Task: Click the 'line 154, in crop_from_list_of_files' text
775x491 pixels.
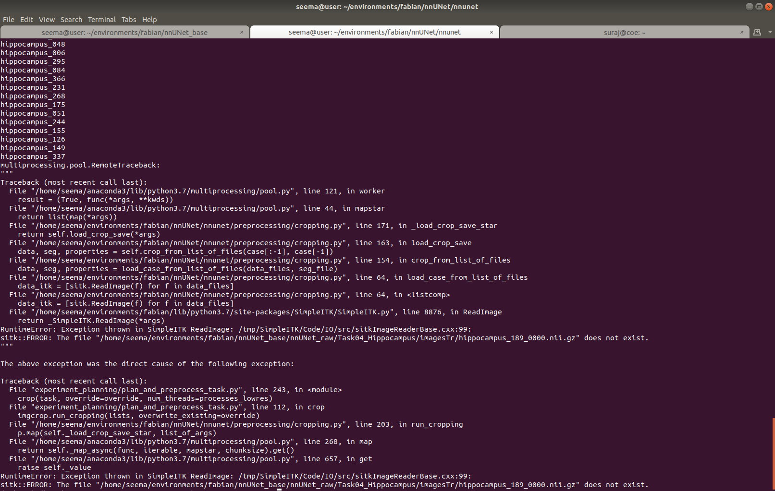Action: tap(433, 260)
